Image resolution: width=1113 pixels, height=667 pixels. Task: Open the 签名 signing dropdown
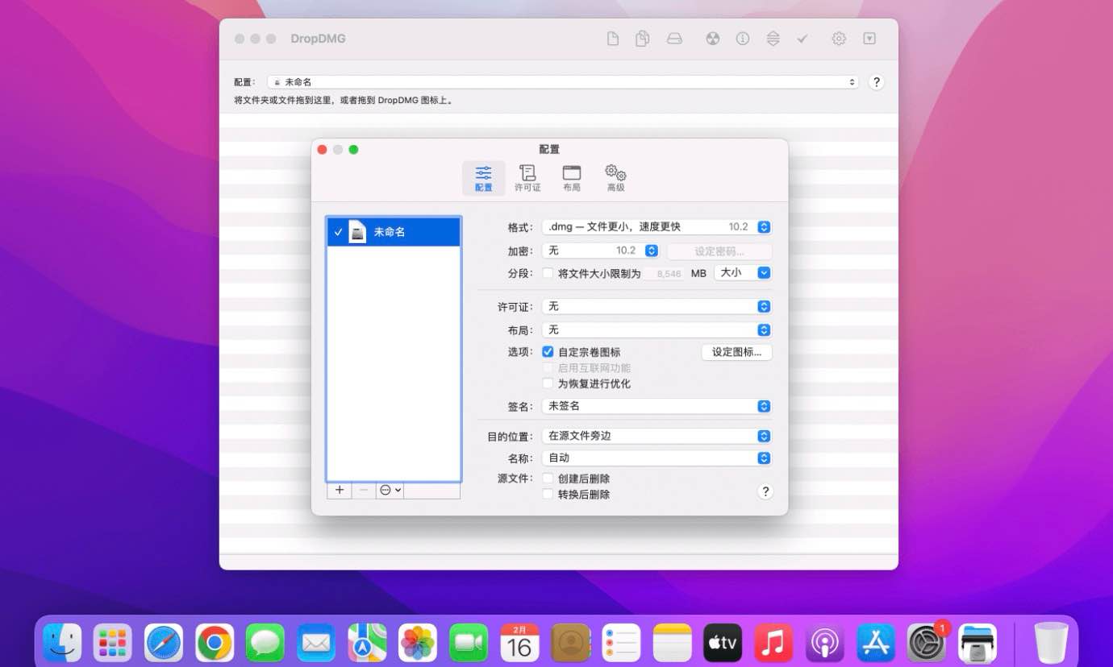656,406
